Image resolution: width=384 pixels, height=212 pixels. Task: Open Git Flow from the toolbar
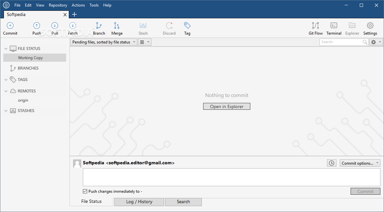tap(316, 25)
